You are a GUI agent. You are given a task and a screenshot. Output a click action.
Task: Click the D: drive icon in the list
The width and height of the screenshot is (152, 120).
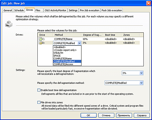click(x=41, y=43)
